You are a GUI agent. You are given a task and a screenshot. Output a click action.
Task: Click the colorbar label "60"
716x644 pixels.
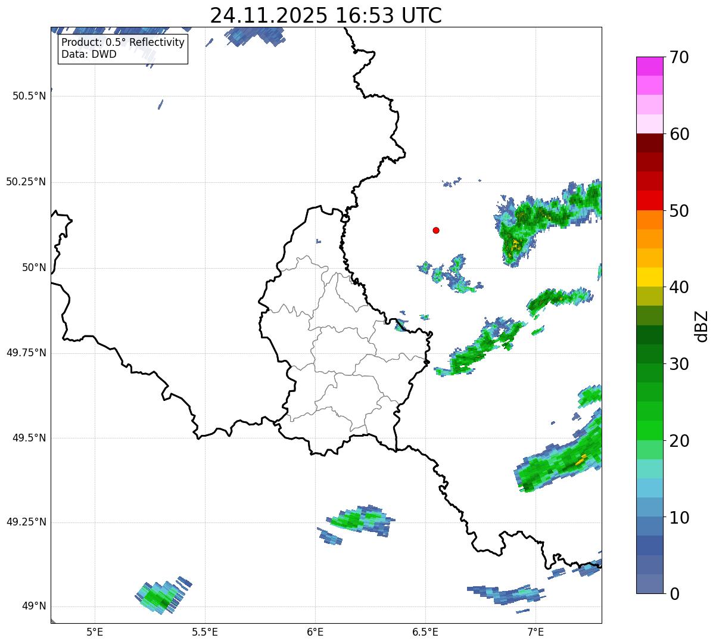point(679,134)
